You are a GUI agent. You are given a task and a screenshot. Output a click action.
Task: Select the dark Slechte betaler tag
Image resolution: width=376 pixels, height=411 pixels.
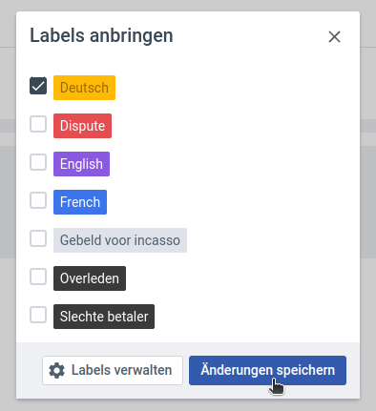(104, 317)
